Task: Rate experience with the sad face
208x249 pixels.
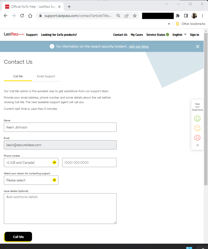Action: 197,138
